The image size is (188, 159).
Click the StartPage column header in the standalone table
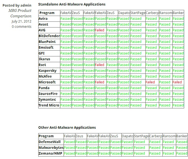click(x=138, y=13)
